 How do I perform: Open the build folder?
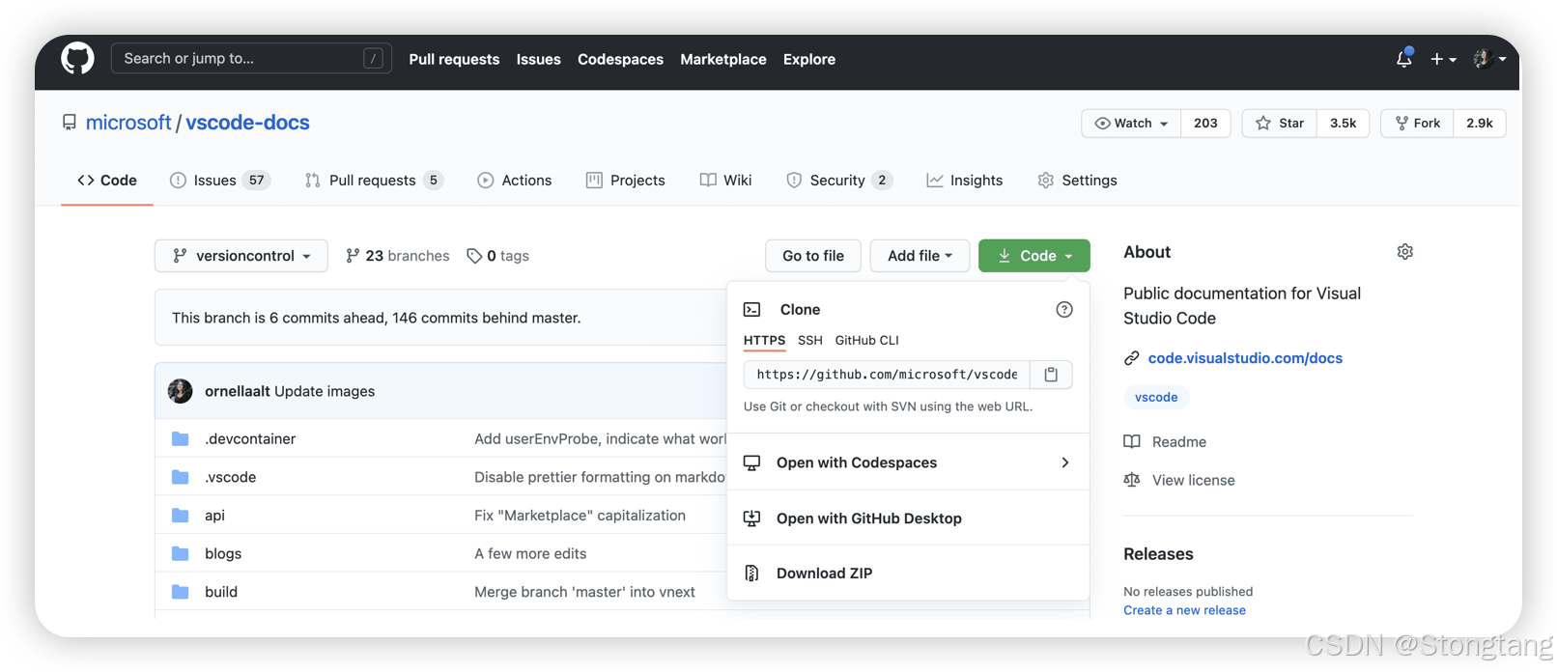[x=221, y=592]
